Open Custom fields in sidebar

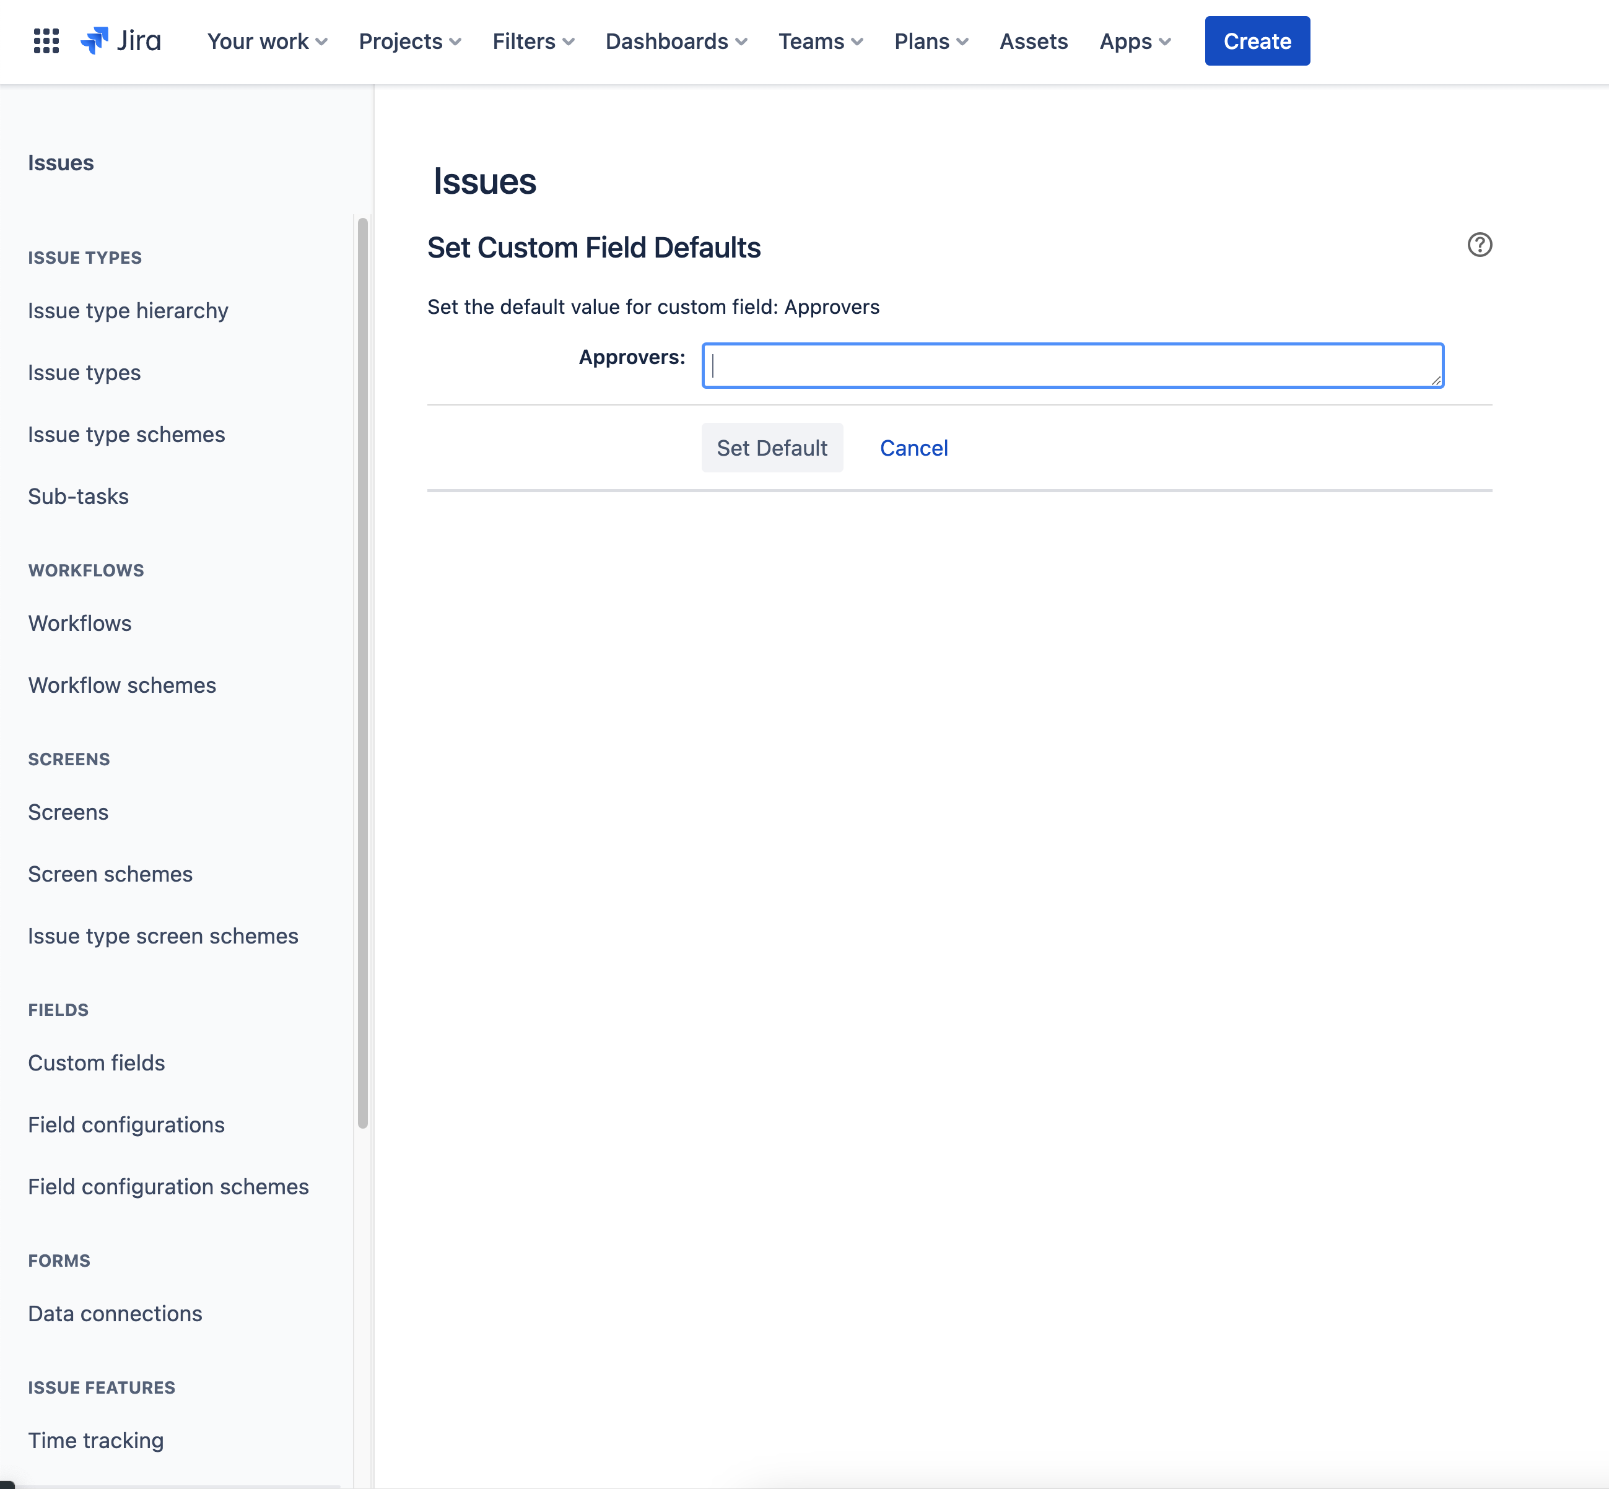pyautogui.click(x=97, y=1063)
